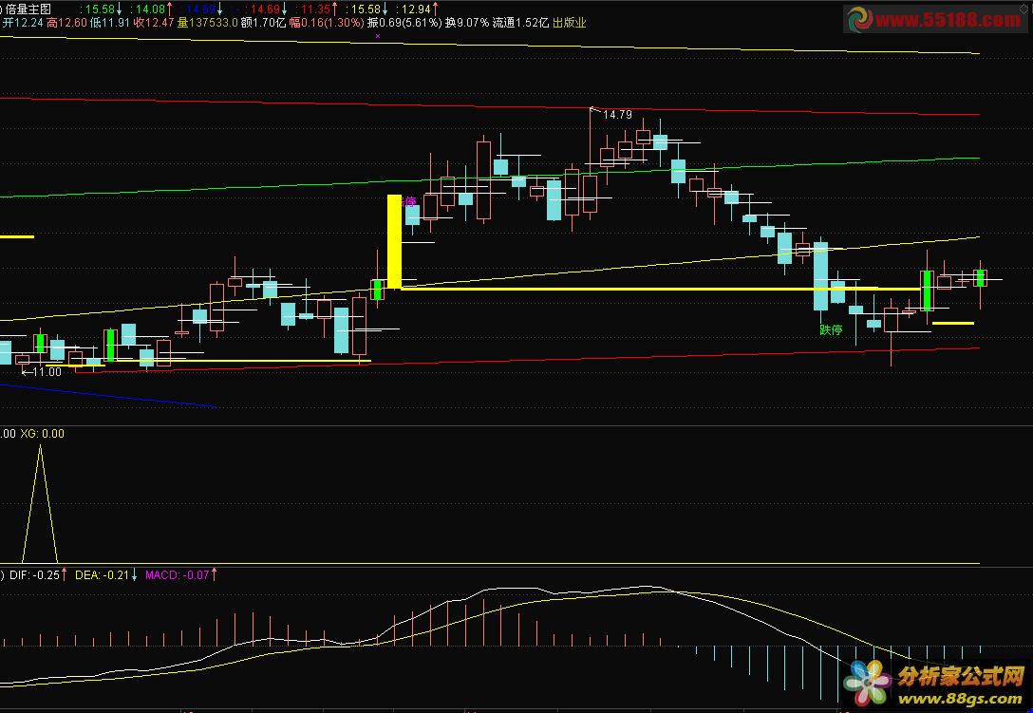Image resolution: width=1033 pixels, height=713 pixels.
Task: Click the DEA: -0.21 label
Action: tap(103, 575)
